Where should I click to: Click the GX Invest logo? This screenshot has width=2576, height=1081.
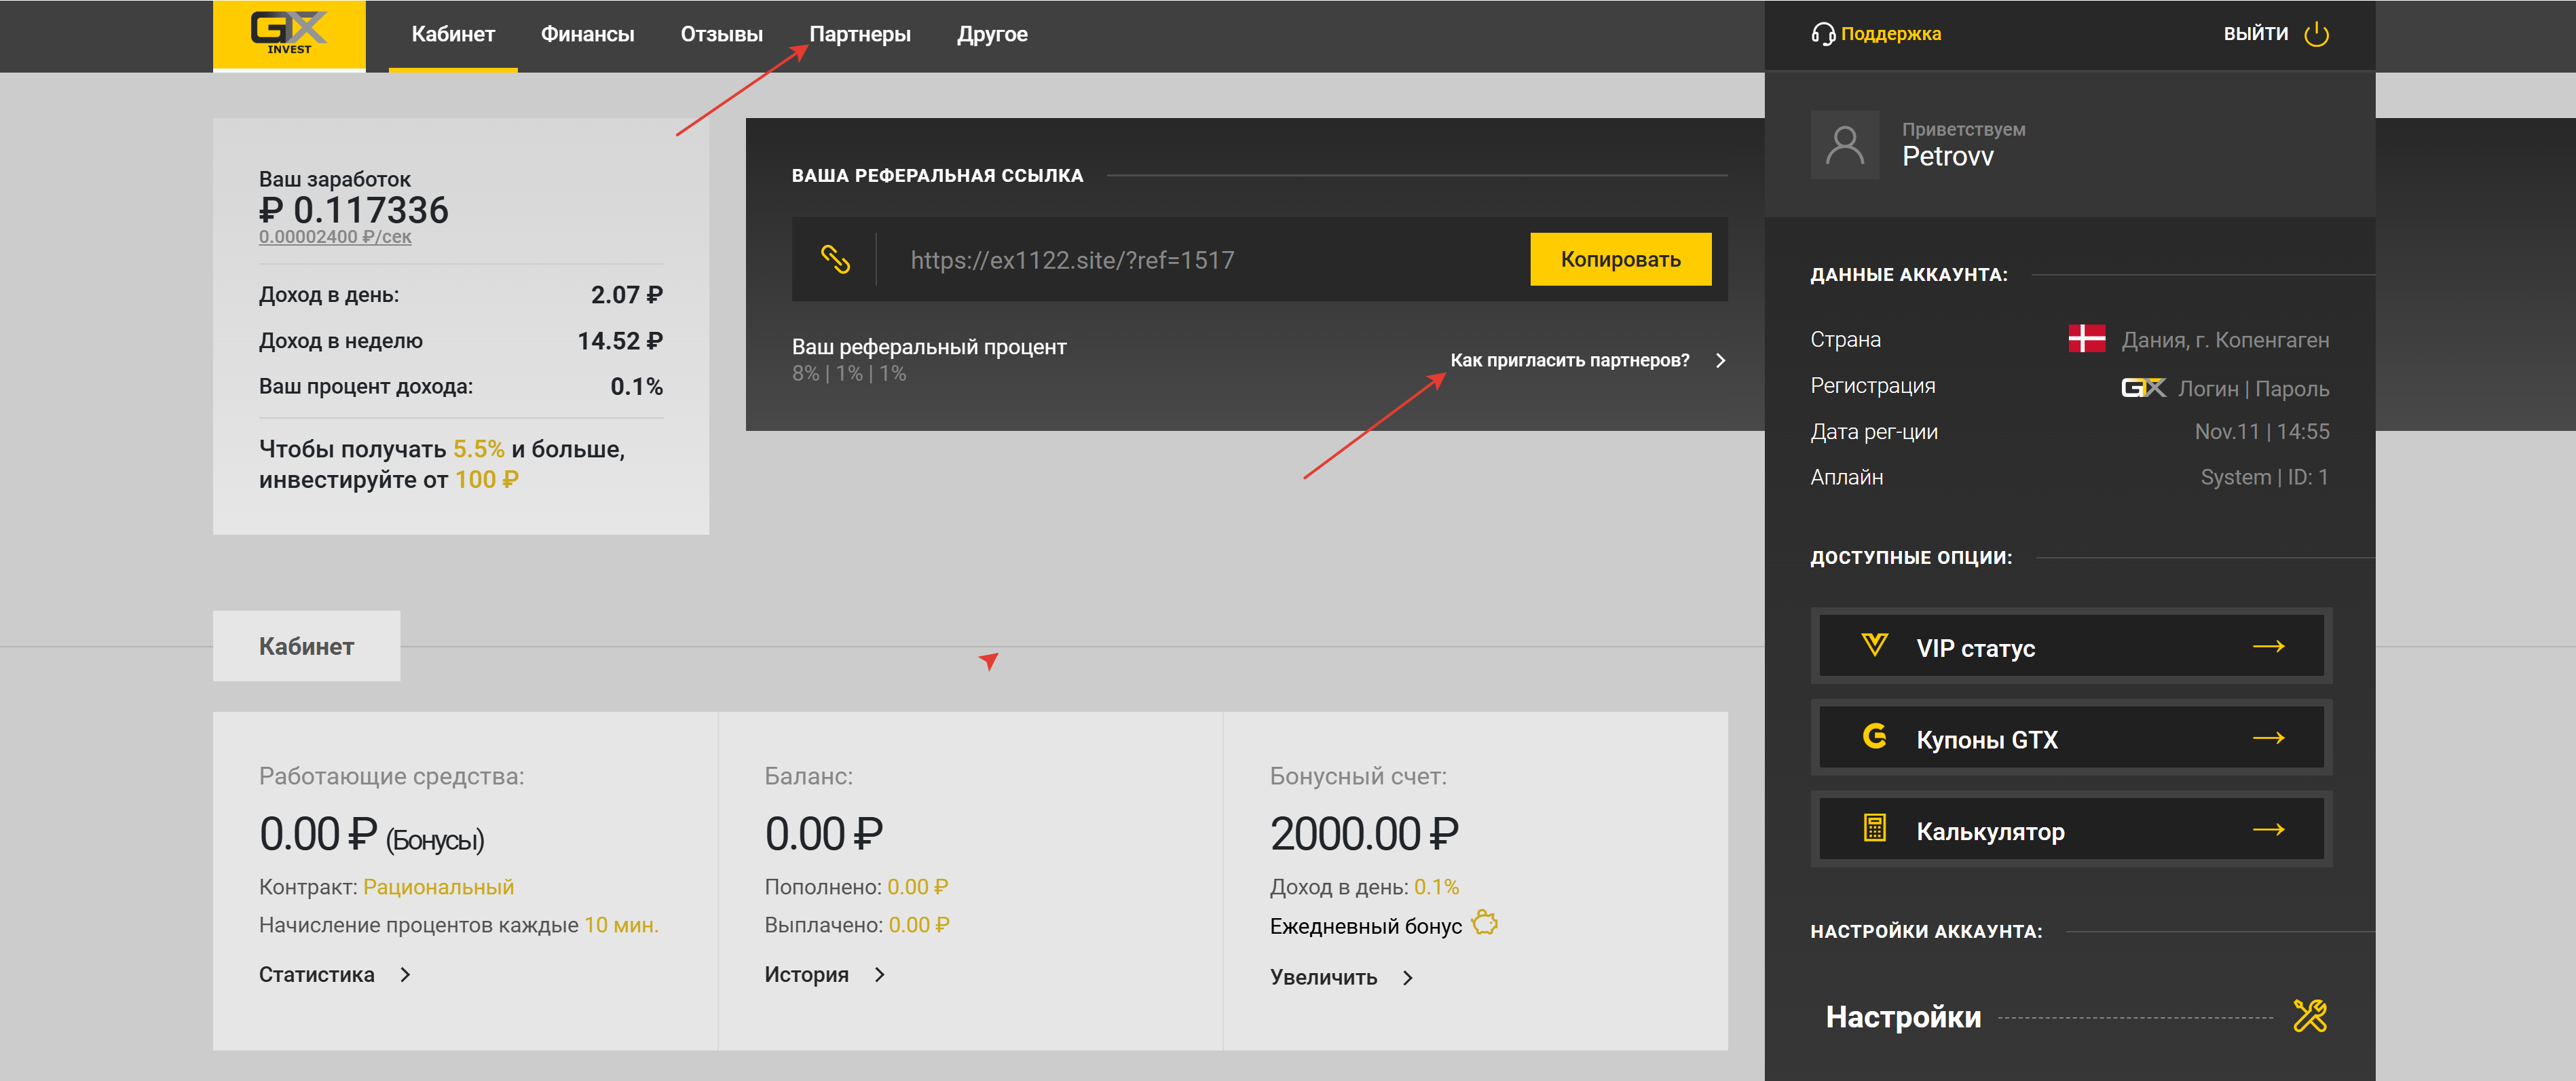[289, 35]
